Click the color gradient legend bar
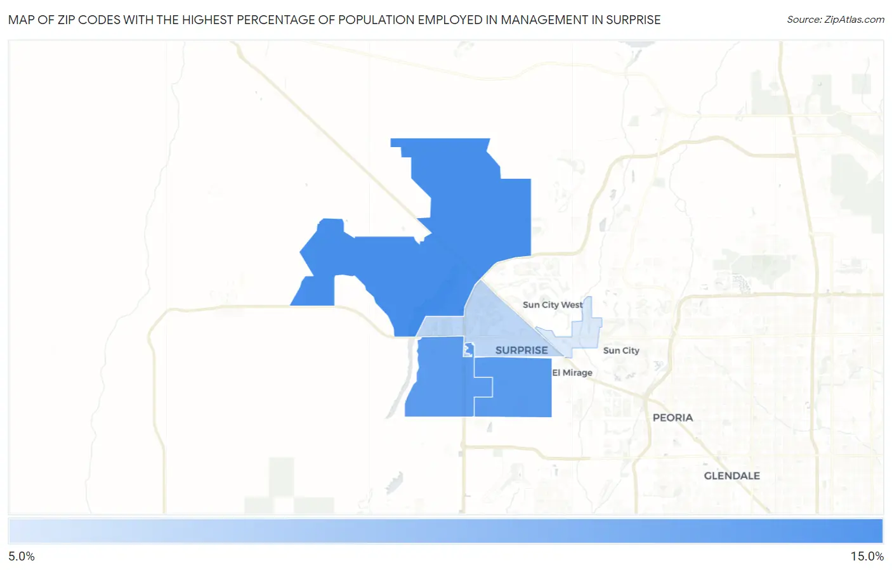Screen dimensions: 892x570 click(445, 531)
